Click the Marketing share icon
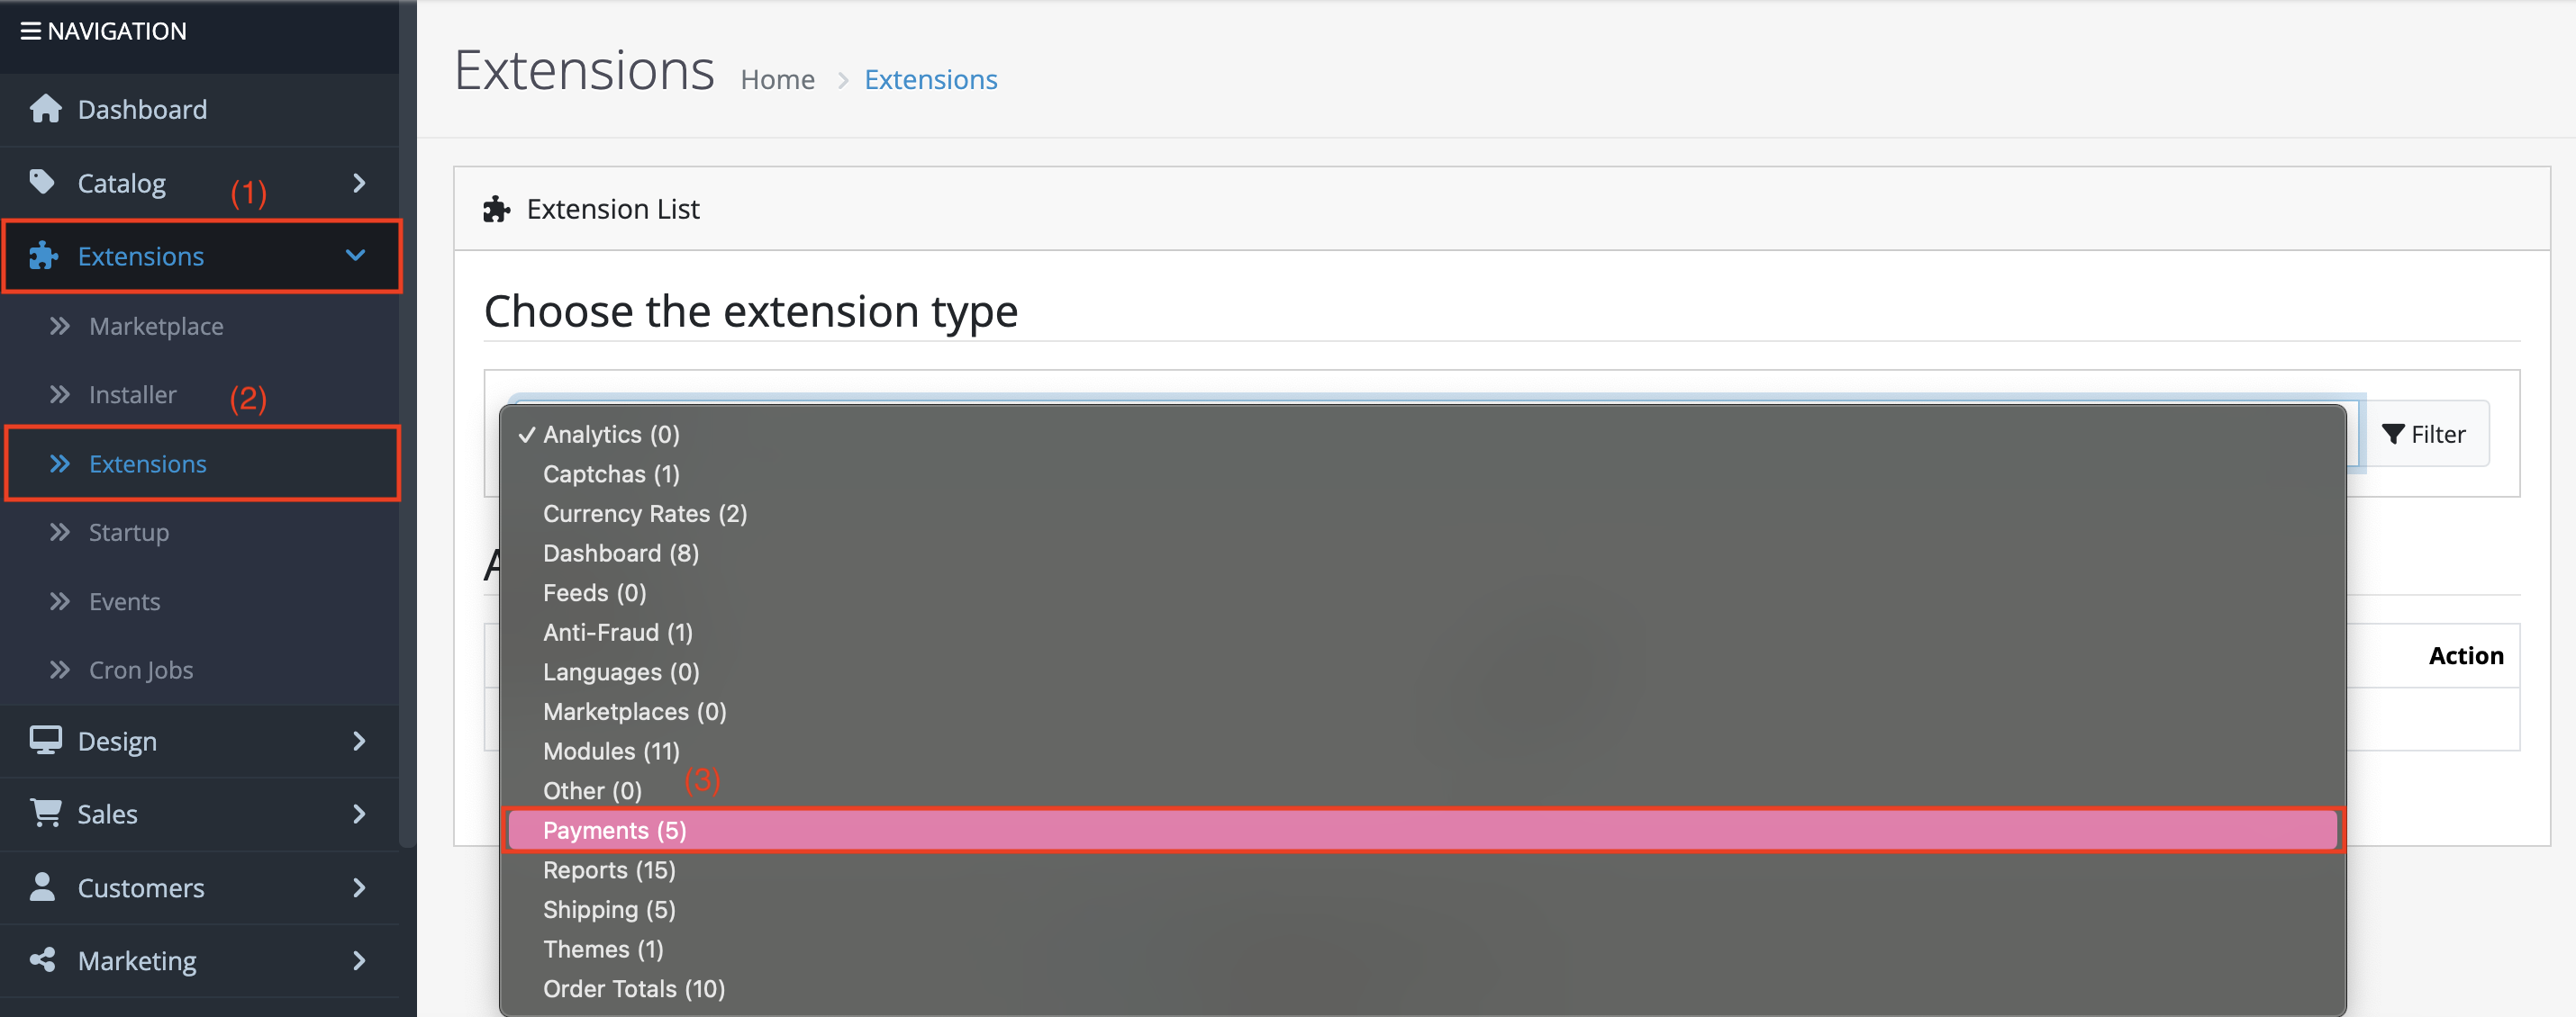 42,960
